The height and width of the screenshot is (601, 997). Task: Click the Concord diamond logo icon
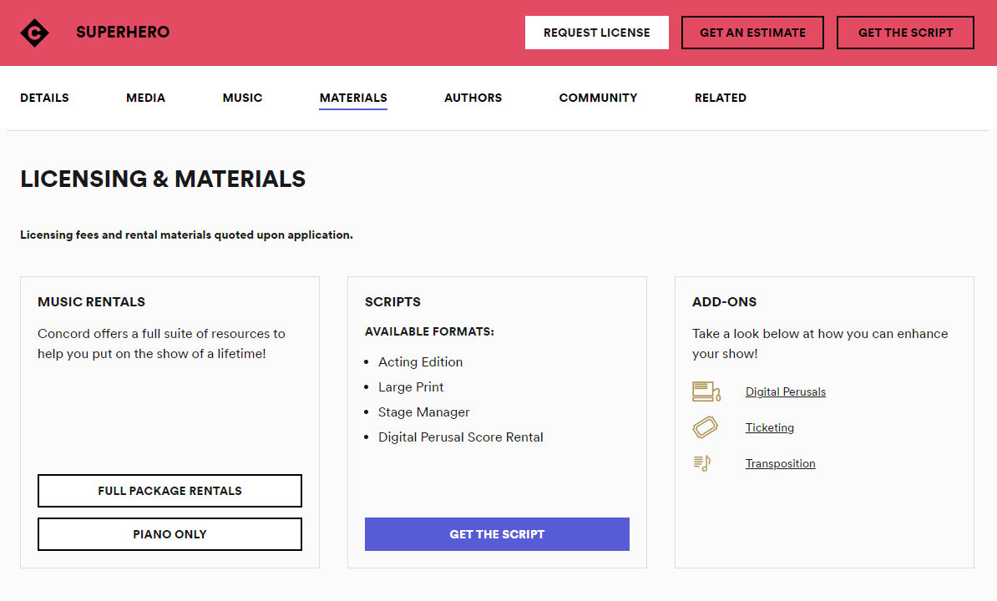point(34,33)
